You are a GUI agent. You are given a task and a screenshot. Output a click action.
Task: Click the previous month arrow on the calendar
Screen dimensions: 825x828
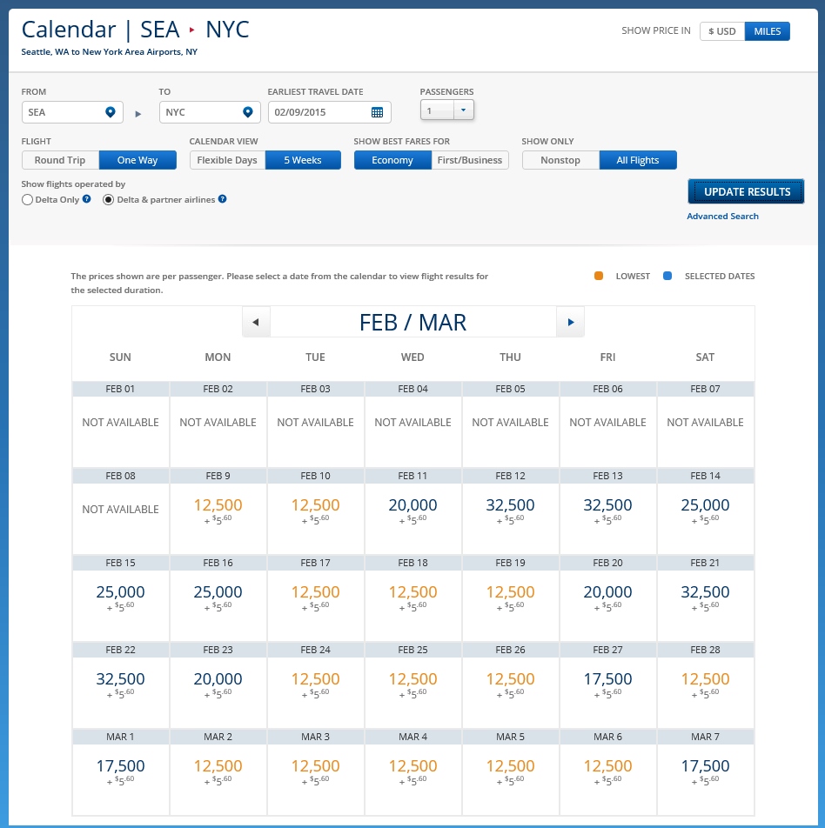[x=256, y=322]
